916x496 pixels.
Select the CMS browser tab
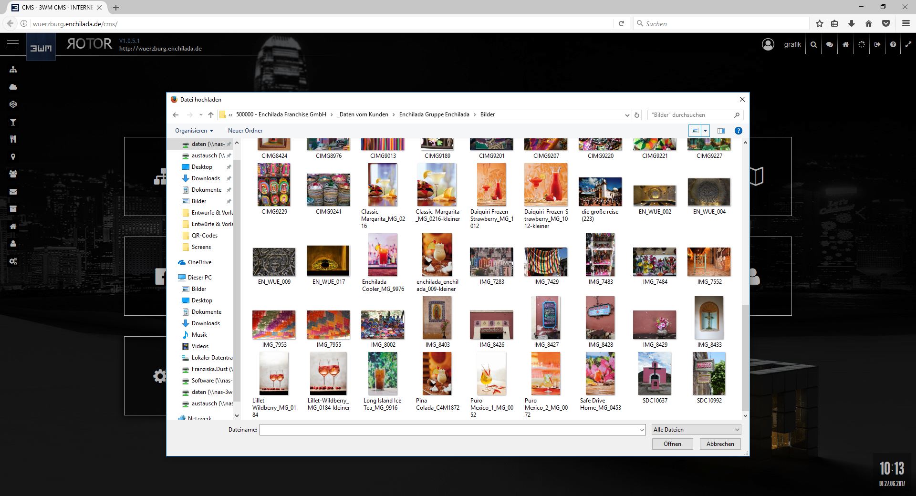[57, 8]
